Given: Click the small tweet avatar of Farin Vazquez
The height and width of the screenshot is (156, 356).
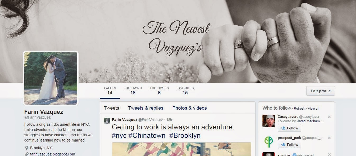Looking at the screenshot, I should 107,121.
